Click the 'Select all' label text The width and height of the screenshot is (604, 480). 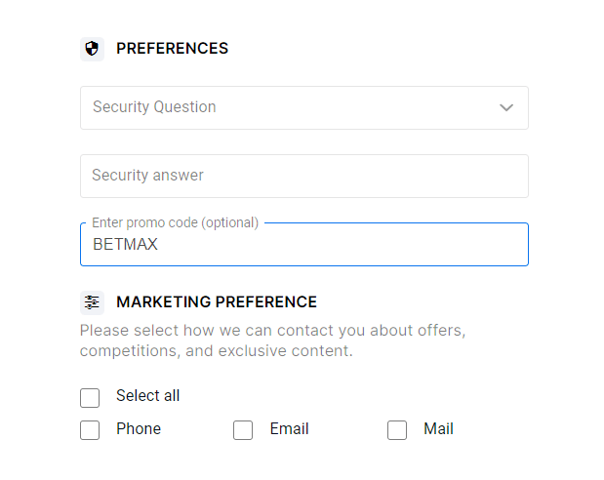tap(147, 396)
